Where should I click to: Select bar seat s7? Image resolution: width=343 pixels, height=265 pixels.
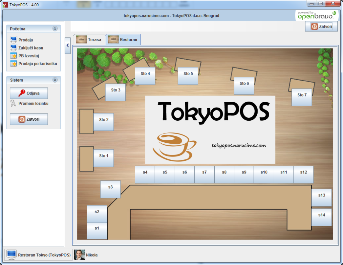coord(205,174)
